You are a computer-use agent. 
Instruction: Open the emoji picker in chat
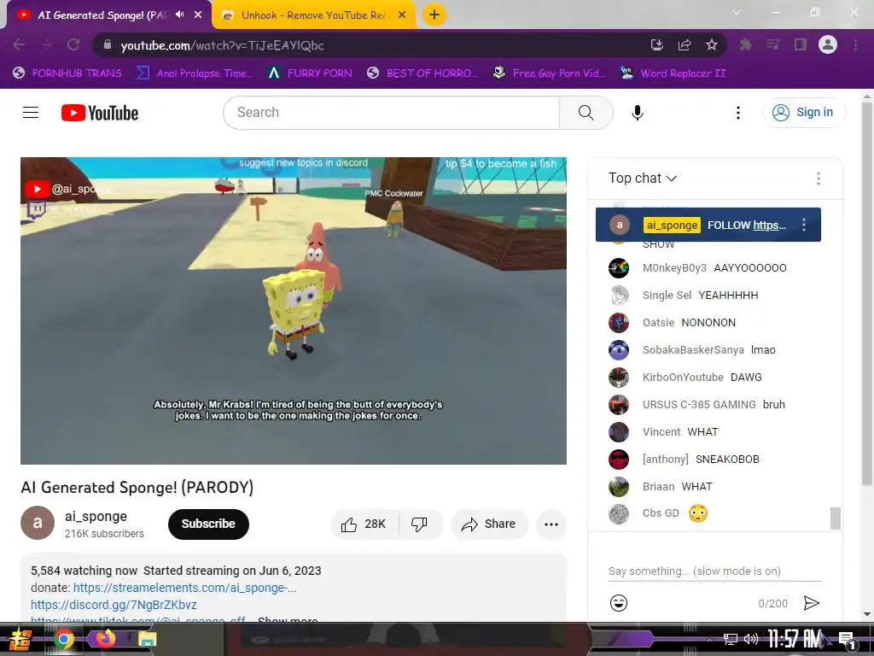tap(619, 603)
